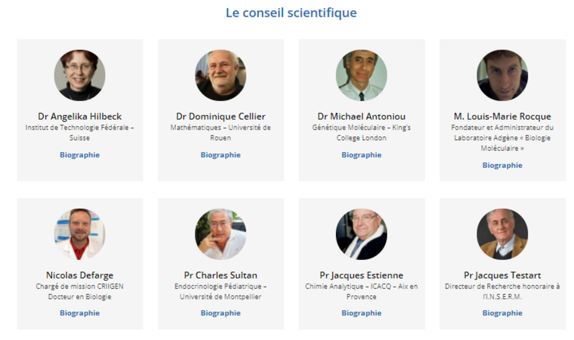Click the photo above Pr Jacques Testart's name
Image resolution: width=574 pixels, height=340 pixels.
point(502,234)
